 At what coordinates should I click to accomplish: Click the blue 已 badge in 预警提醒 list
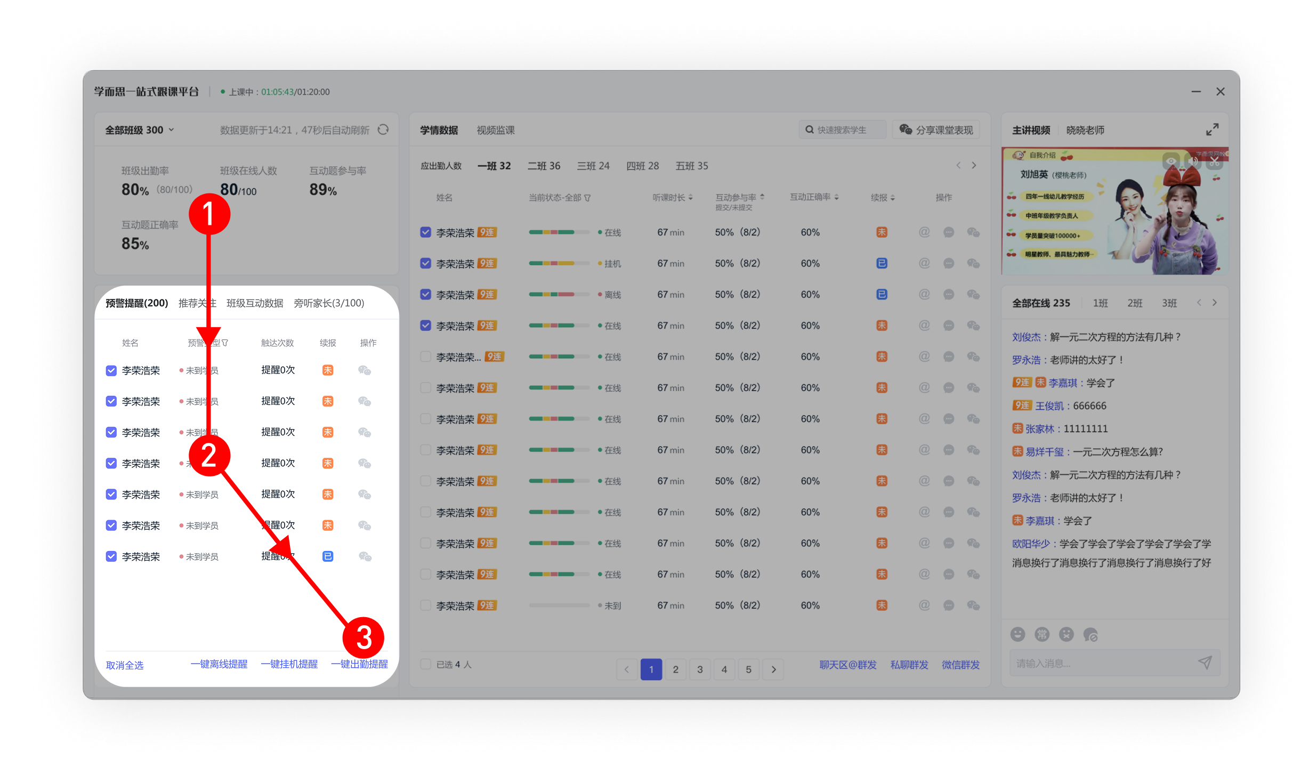tap(328, 556)
